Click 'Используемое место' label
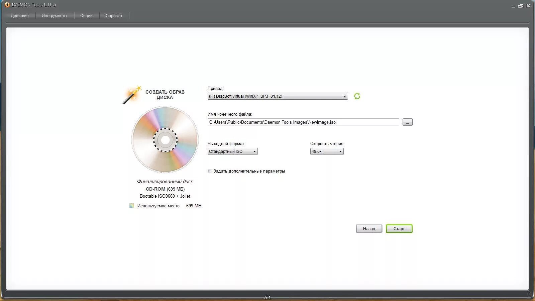This screenshot has height=301, width=535. 158,206
